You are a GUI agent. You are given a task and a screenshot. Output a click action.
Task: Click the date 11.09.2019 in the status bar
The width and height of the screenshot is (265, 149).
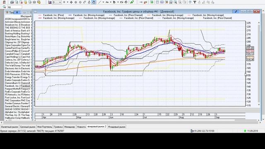click(253, 131)
